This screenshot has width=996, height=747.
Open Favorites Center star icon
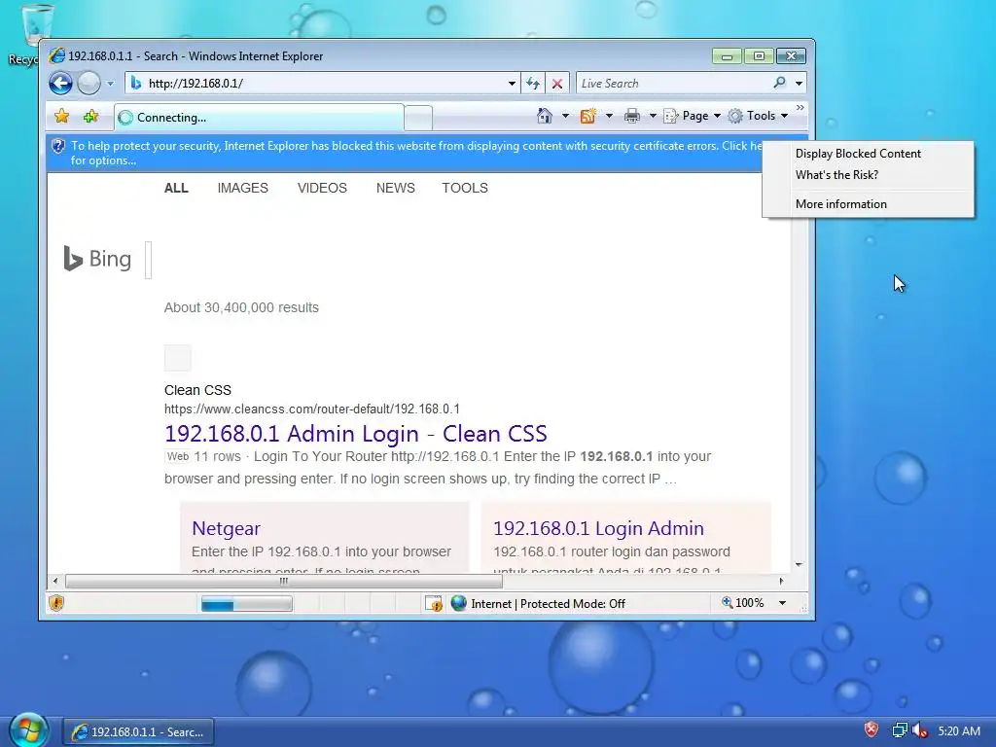tap(61, 117)
